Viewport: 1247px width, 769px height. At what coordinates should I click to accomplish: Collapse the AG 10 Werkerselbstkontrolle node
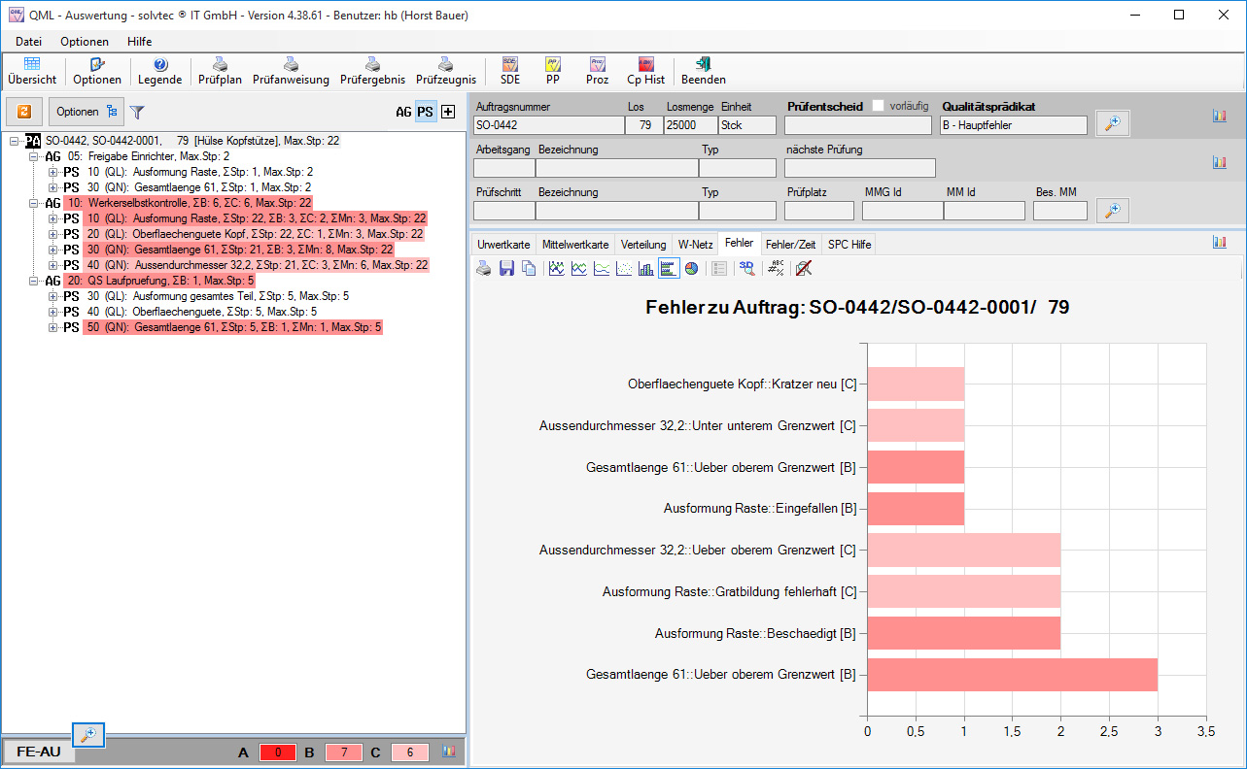click(x=34, y=203)
